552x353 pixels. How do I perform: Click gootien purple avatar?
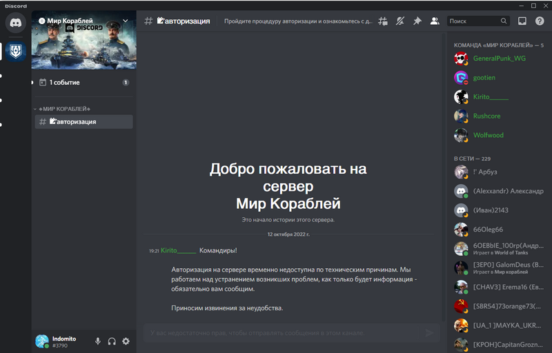coord(461,78)
